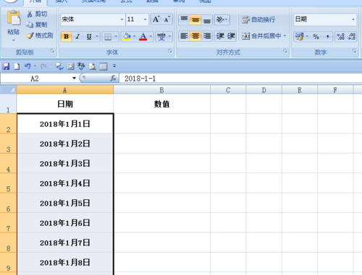Undo last action
This screenshot has width=362, height=275.
pyautogui.click(x=28, y=66)
